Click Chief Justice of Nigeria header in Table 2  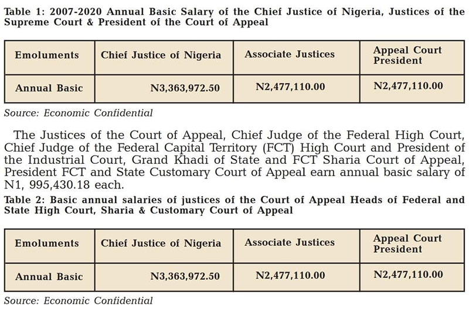[x=161, y=243]
